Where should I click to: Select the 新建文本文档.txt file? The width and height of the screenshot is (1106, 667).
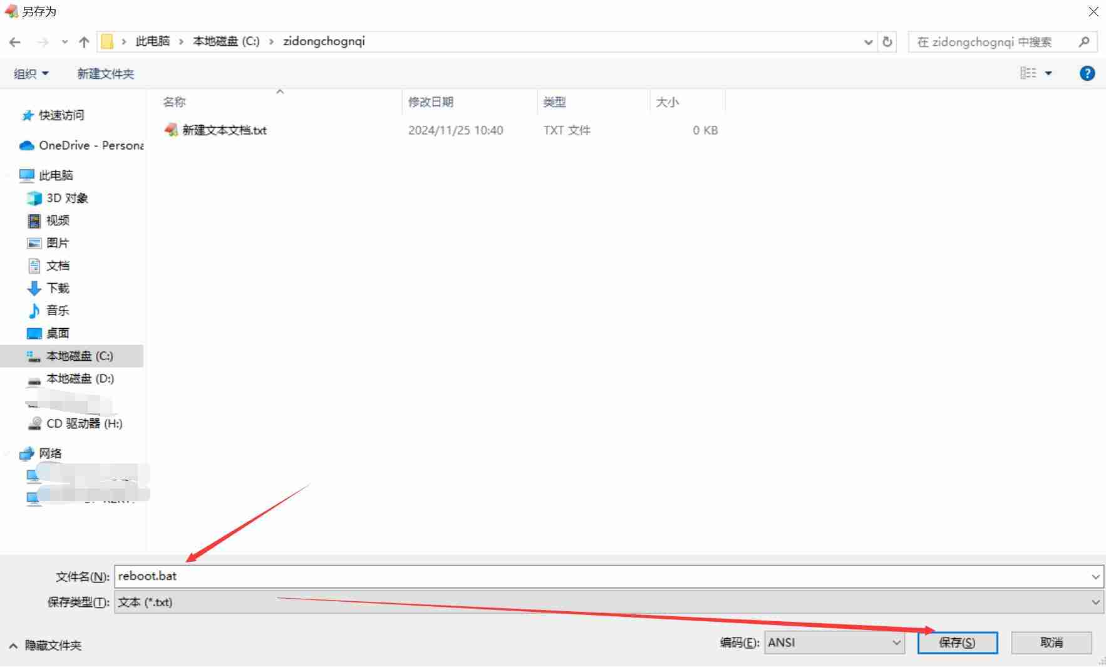point(224,130)
